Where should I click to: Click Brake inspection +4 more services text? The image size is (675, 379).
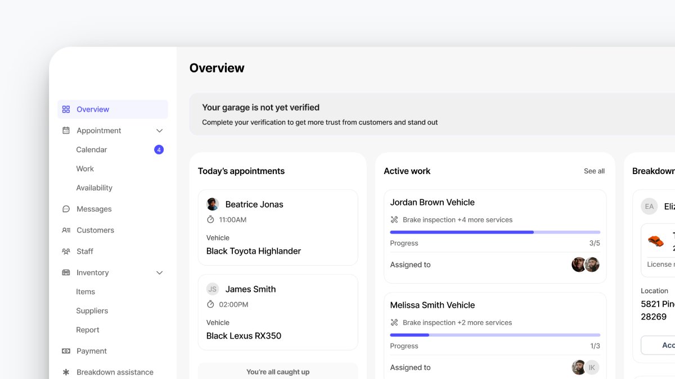pyautogui.click(x=457, y=220)
